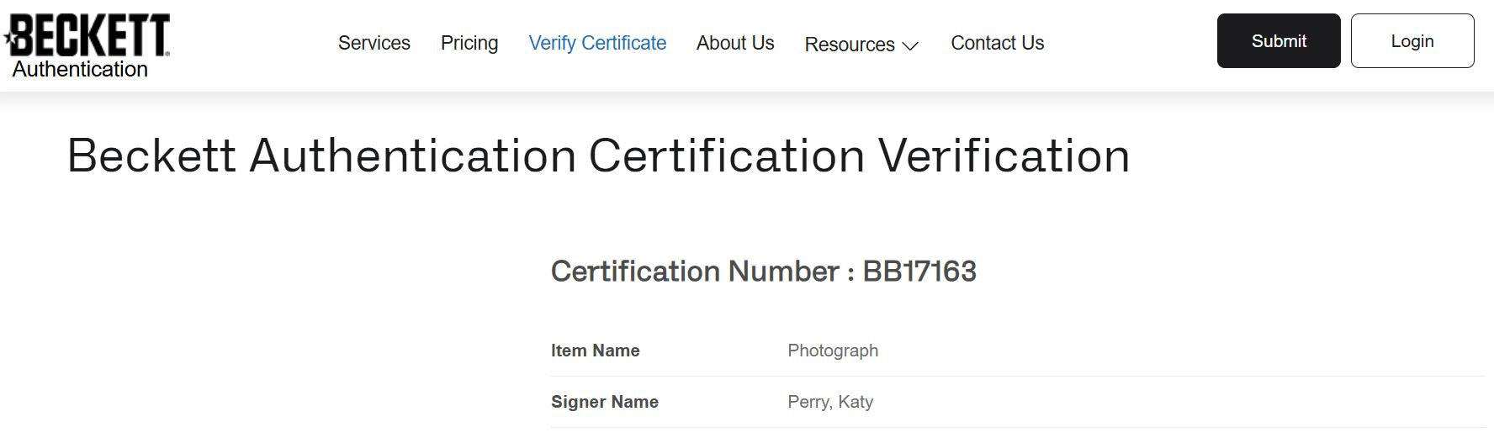Image resolution: width=1494 pixels, height=443 pixels.
Task: Click the word Beckett in the page heading
Action: tap(151, 156)
